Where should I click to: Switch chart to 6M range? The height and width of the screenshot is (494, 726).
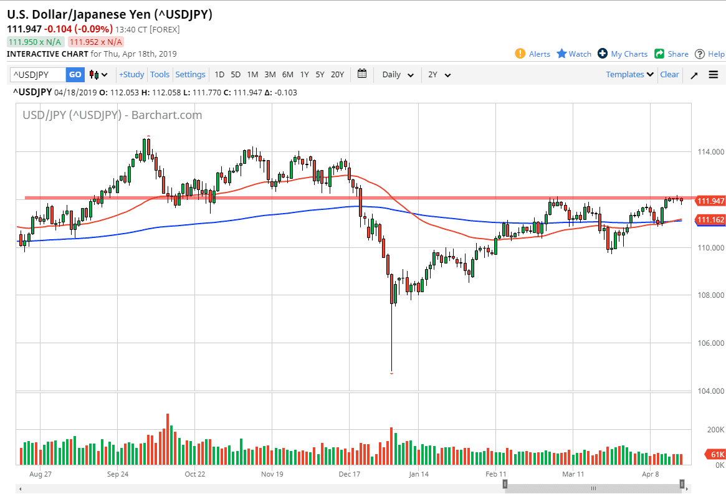[x=287, y=74]
